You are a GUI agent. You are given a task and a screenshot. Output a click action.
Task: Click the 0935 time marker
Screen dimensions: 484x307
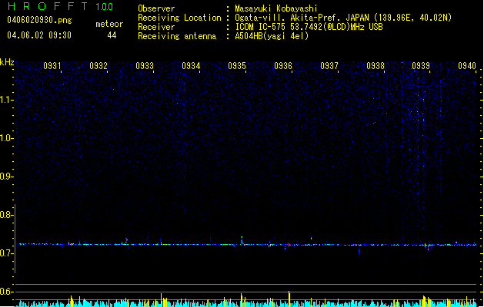pyautogui.click(x=237, y=66)
